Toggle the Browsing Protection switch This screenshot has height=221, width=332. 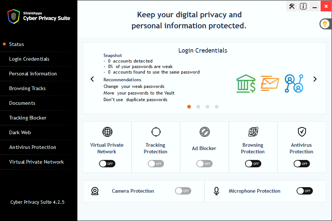point(253,164)
